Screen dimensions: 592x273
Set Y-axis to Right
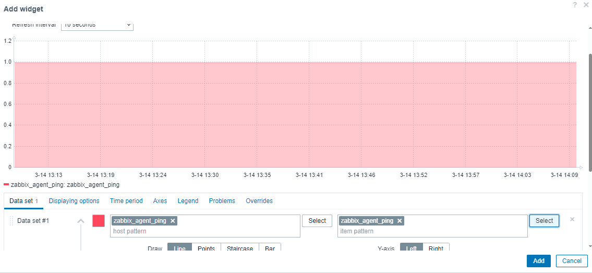[x=436, y=248]
